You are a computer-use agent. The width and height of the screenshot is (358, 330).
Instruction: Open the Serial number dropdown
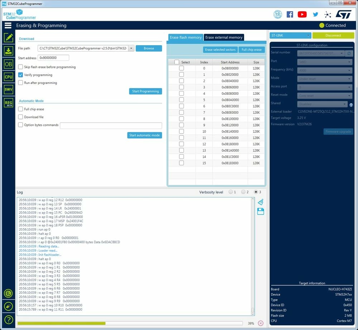point(321,53)
